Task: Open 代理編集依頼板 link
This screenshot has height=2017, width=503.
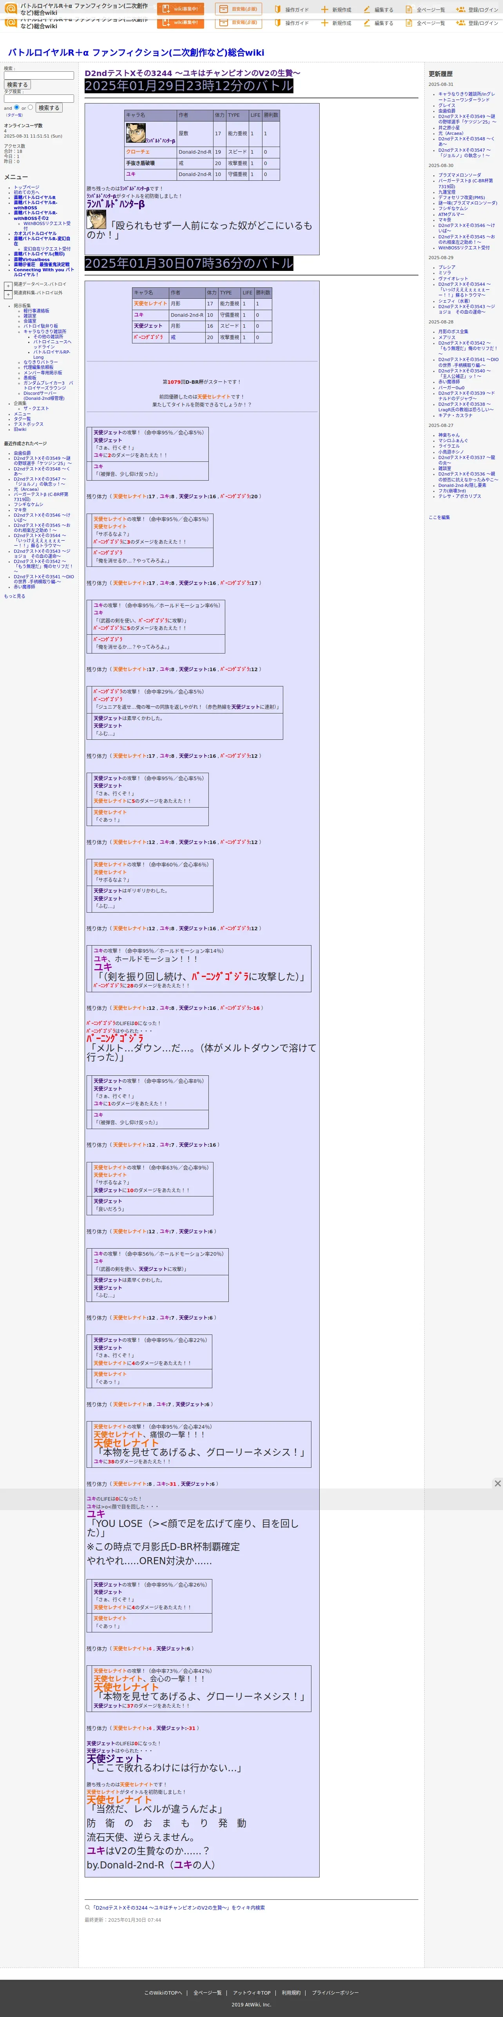Action: (x=38, y=367)
